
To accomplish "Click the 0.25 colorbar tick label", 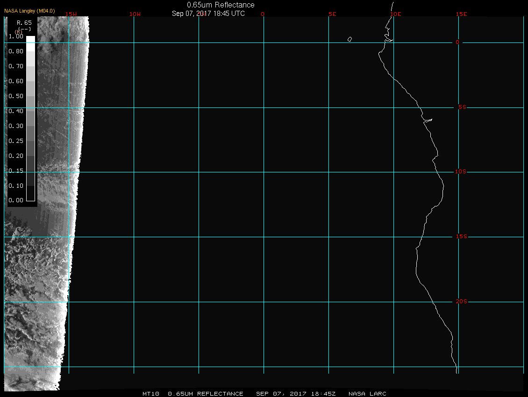I will click(x=16, y=141).
